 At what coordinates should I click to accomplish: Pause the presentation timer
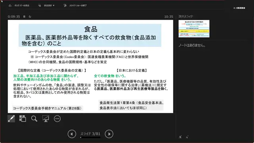pos(24,17)
